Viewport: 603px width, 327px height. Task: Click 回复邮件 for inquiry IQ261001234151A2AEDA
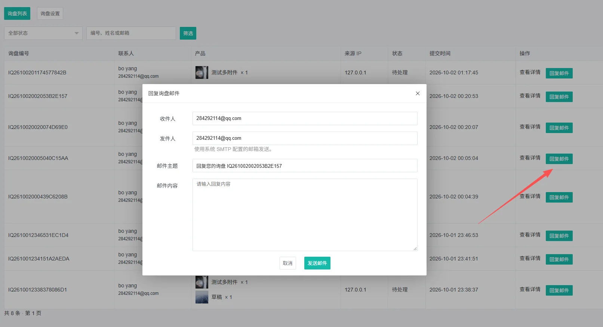[x=559, y=259]
